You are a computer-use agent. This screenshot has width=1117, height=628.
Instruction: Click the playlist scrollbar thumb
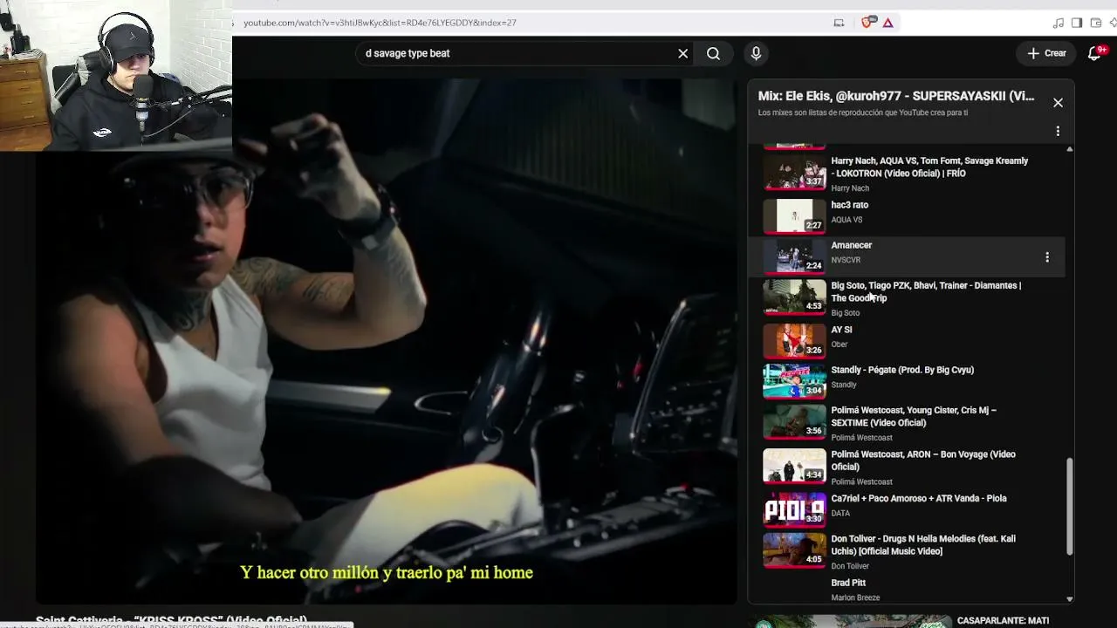click(x=1070, y=507)
